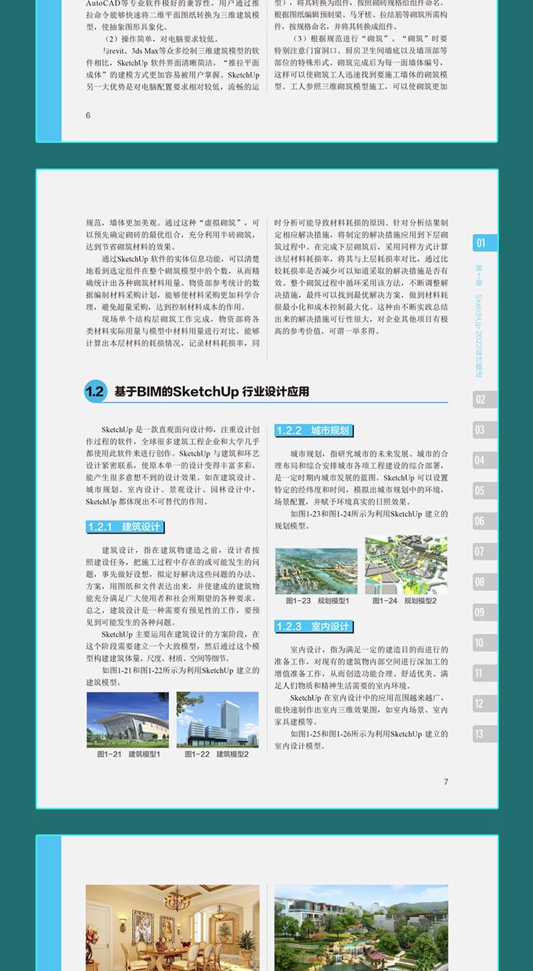533x971 pixels.
Task: View the 图1-23 规划模型1 aerial image
Action: (x=316, y=571)
